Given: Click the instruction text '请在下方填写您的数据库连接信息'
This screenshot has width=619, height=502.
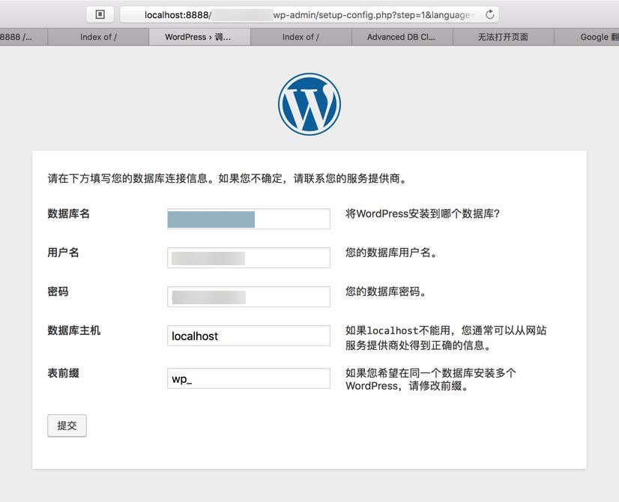Looking at the screenshot, I should (x=127, y=178).
